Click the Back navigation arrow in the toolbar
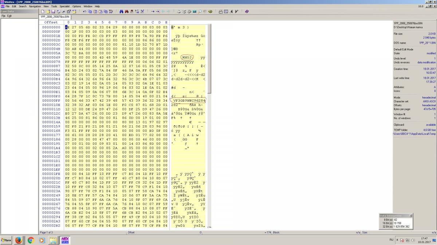This screenshot has height=245, width=437. pos(163,12)
